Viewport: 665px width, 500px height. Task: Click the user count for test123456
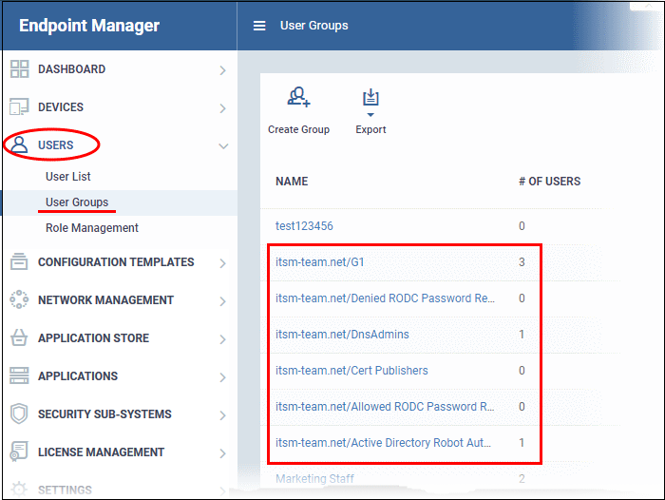pos(522,226)
